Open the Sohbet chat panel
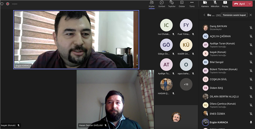This screenshot has height=129, width=255. [162, 4]
